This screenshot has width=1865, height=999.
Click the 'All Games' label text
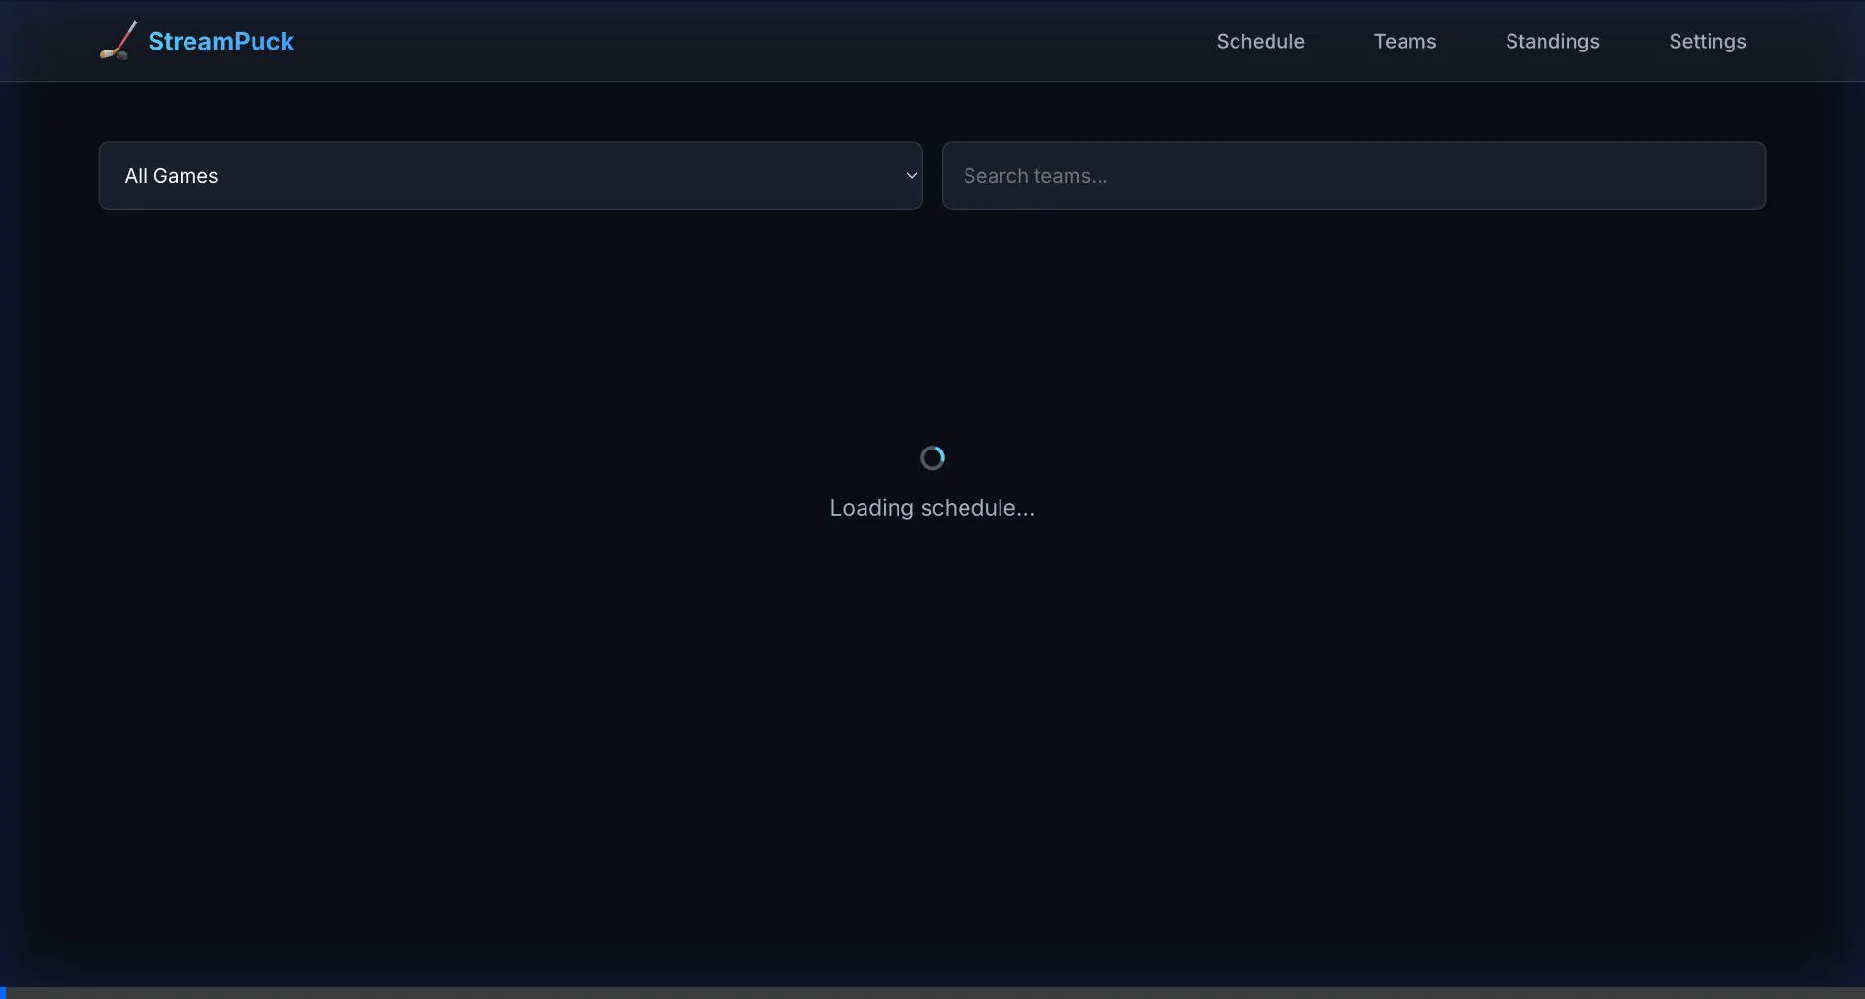171,176
